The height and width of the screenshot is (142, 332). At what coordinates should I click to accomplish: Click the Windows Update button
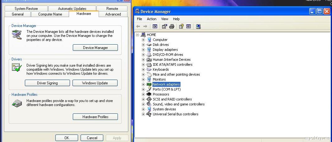(95, 83)
